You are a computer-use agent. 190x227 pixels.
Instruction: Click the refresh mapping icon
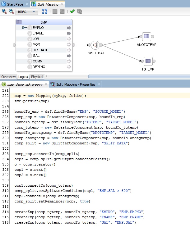point(79,11)
